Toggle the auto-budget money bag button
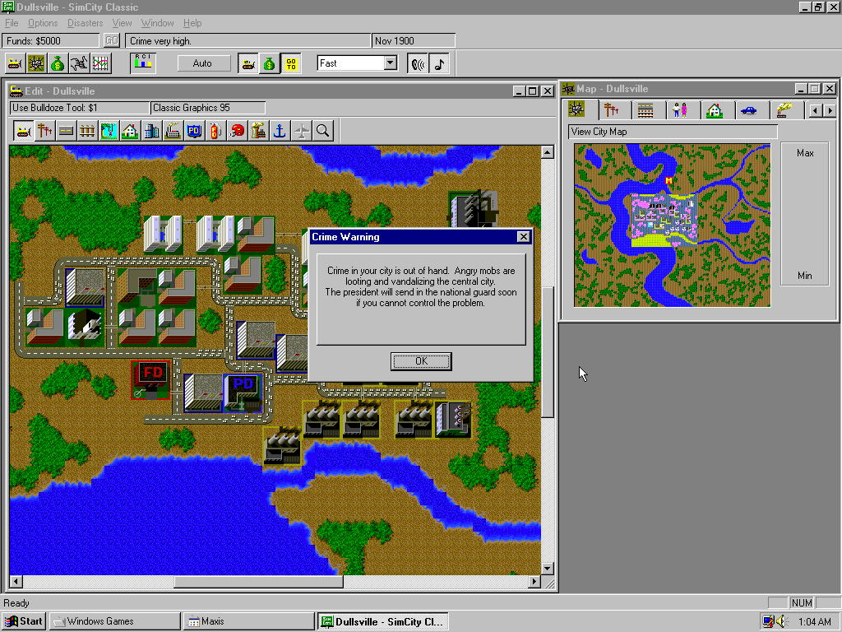The width and height of the screenshot is (842, 632). pos(269,64)
